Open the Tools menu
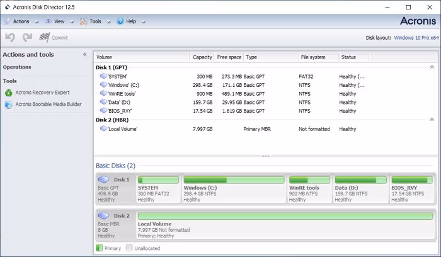The width and height of the screenshot is (441, 257). (x=95, y=21)
